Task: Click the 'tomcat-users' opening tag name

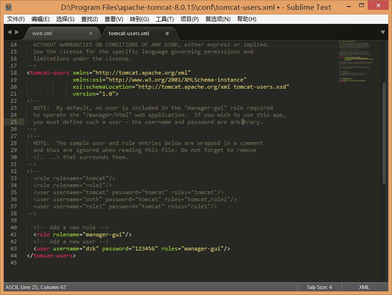Action: (x=50, y=73)
